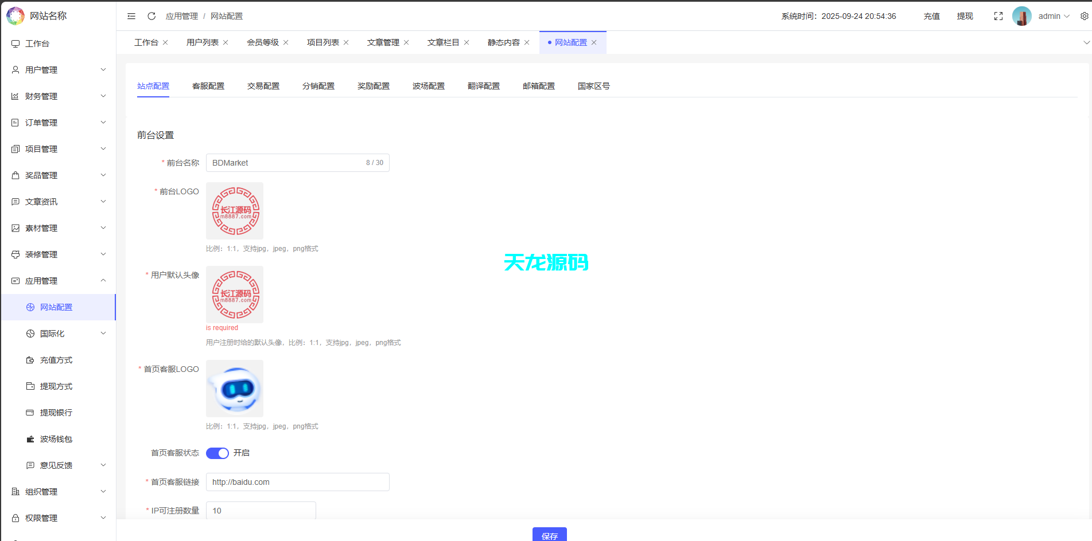Enter fullscreen using the expand icon
The width and height of the screenshot is (1092, 541).
coord(998,15)
